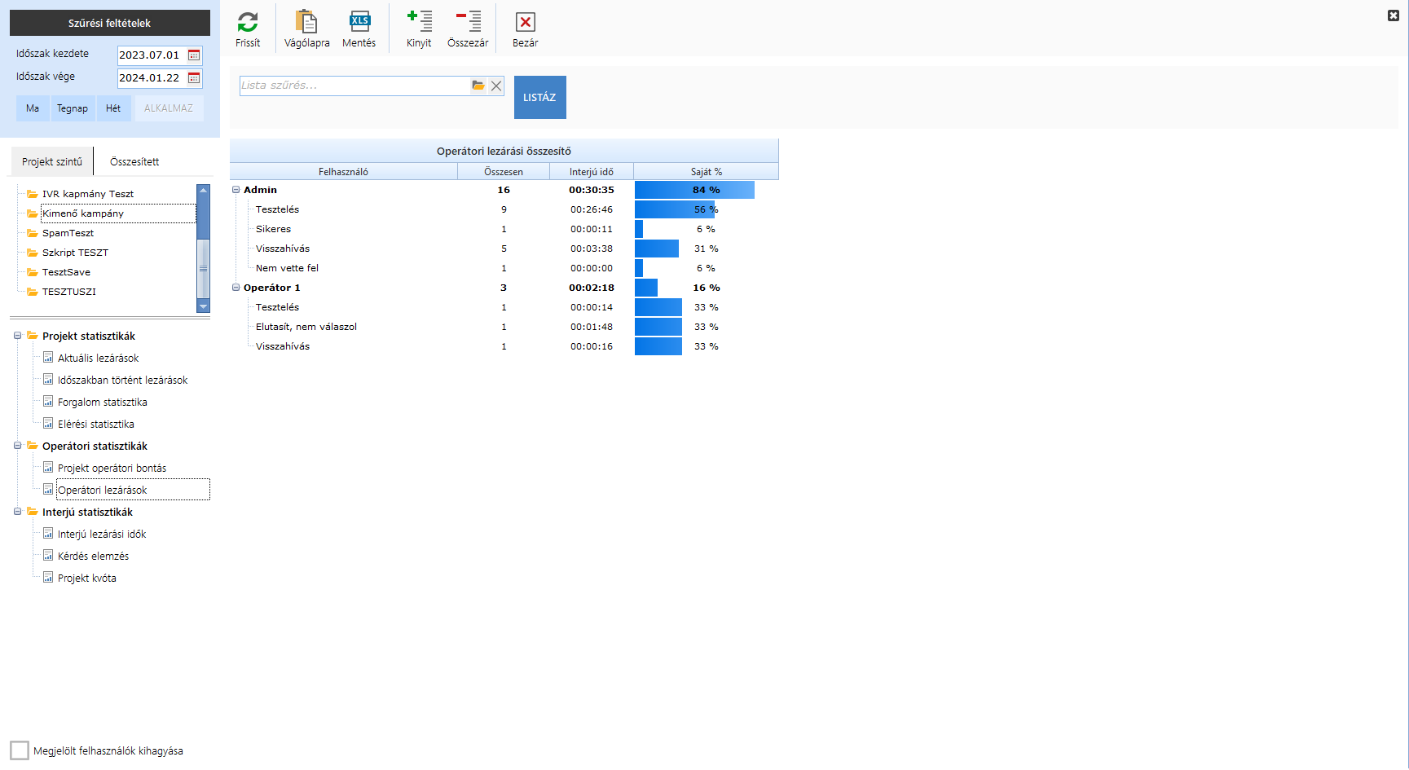Click the Frissít refresh icon
The height and width of the screenshot is (770, 1409).
click(248, 22)
